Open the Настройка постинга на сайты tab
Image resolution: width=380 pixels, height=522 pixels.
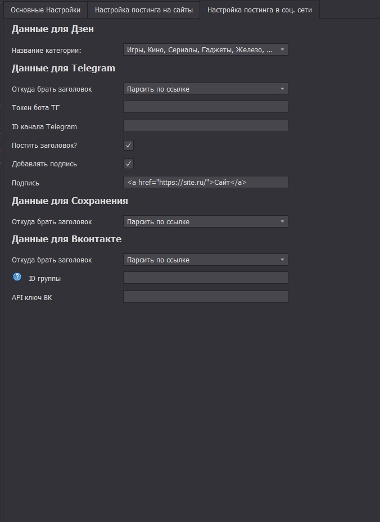[144, 10]
